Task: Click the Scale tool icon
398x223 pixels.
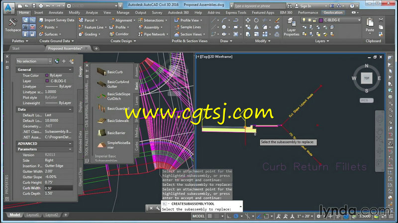Action: pyautogui.click(x=256, y=34)
